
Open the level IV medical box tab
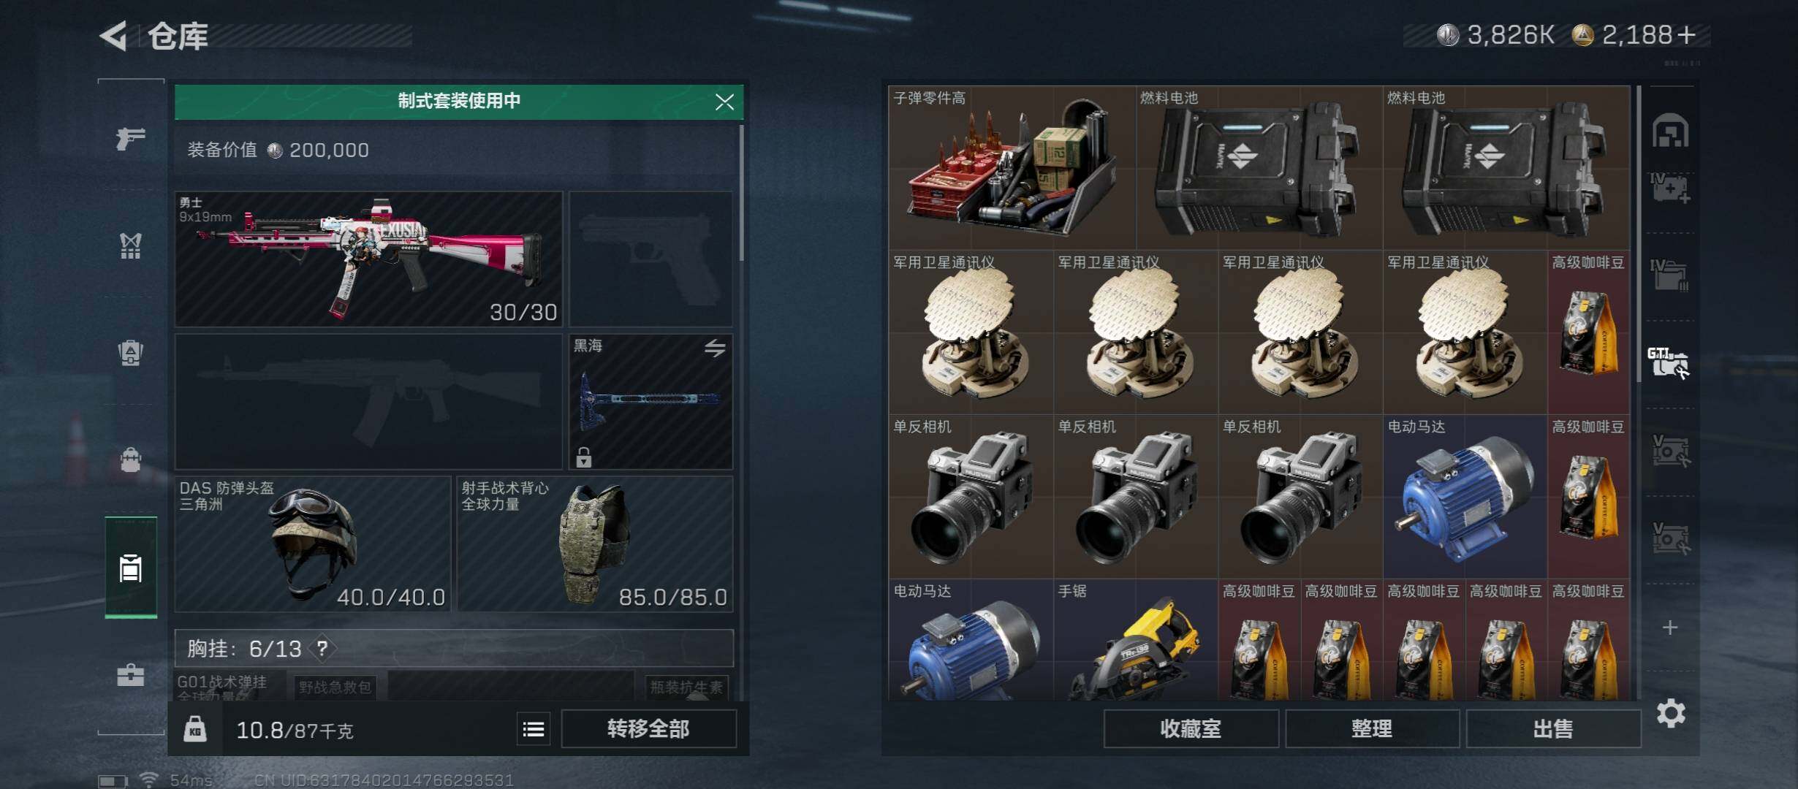point(1670,188)
